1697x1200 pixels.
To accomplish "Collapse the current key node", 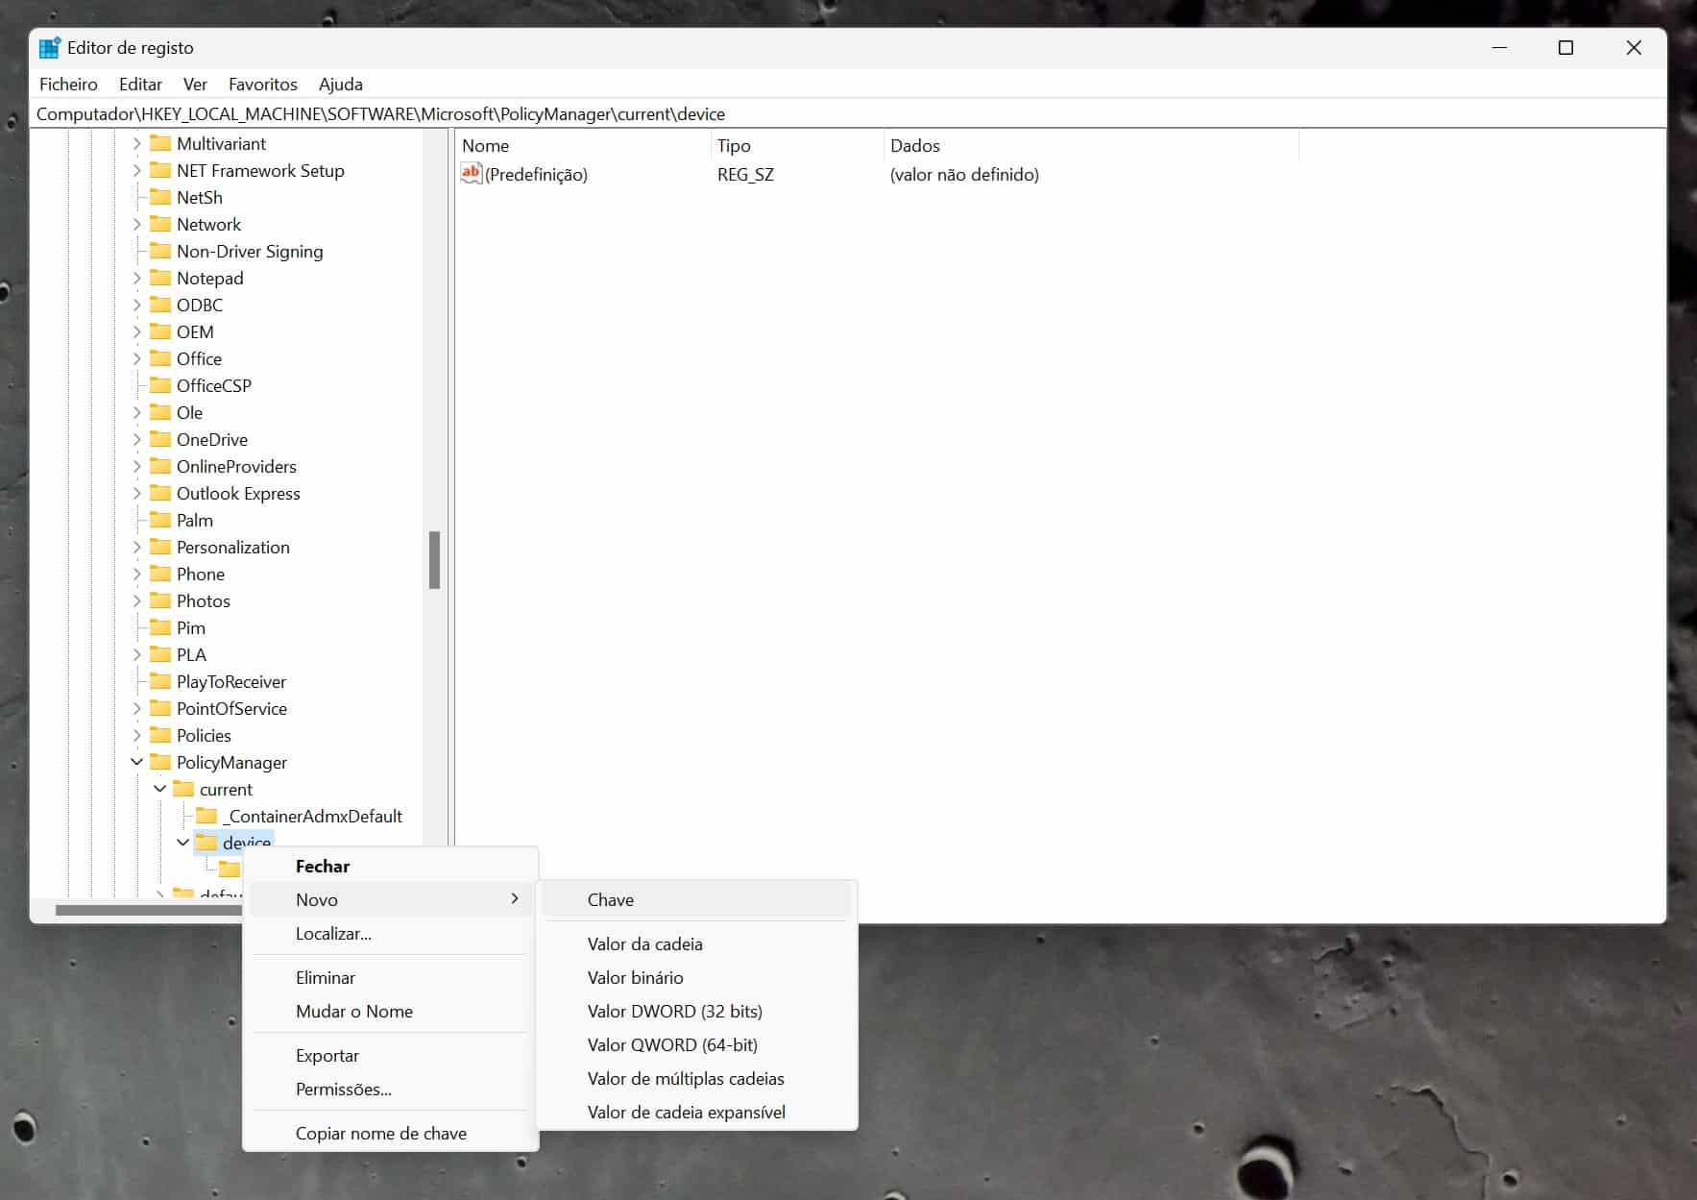I will point(159,789).
